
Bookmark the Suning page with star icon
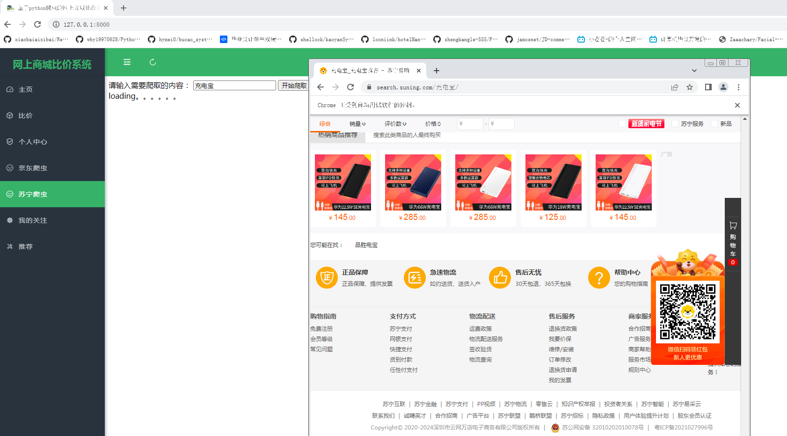[x=690, y=87]
